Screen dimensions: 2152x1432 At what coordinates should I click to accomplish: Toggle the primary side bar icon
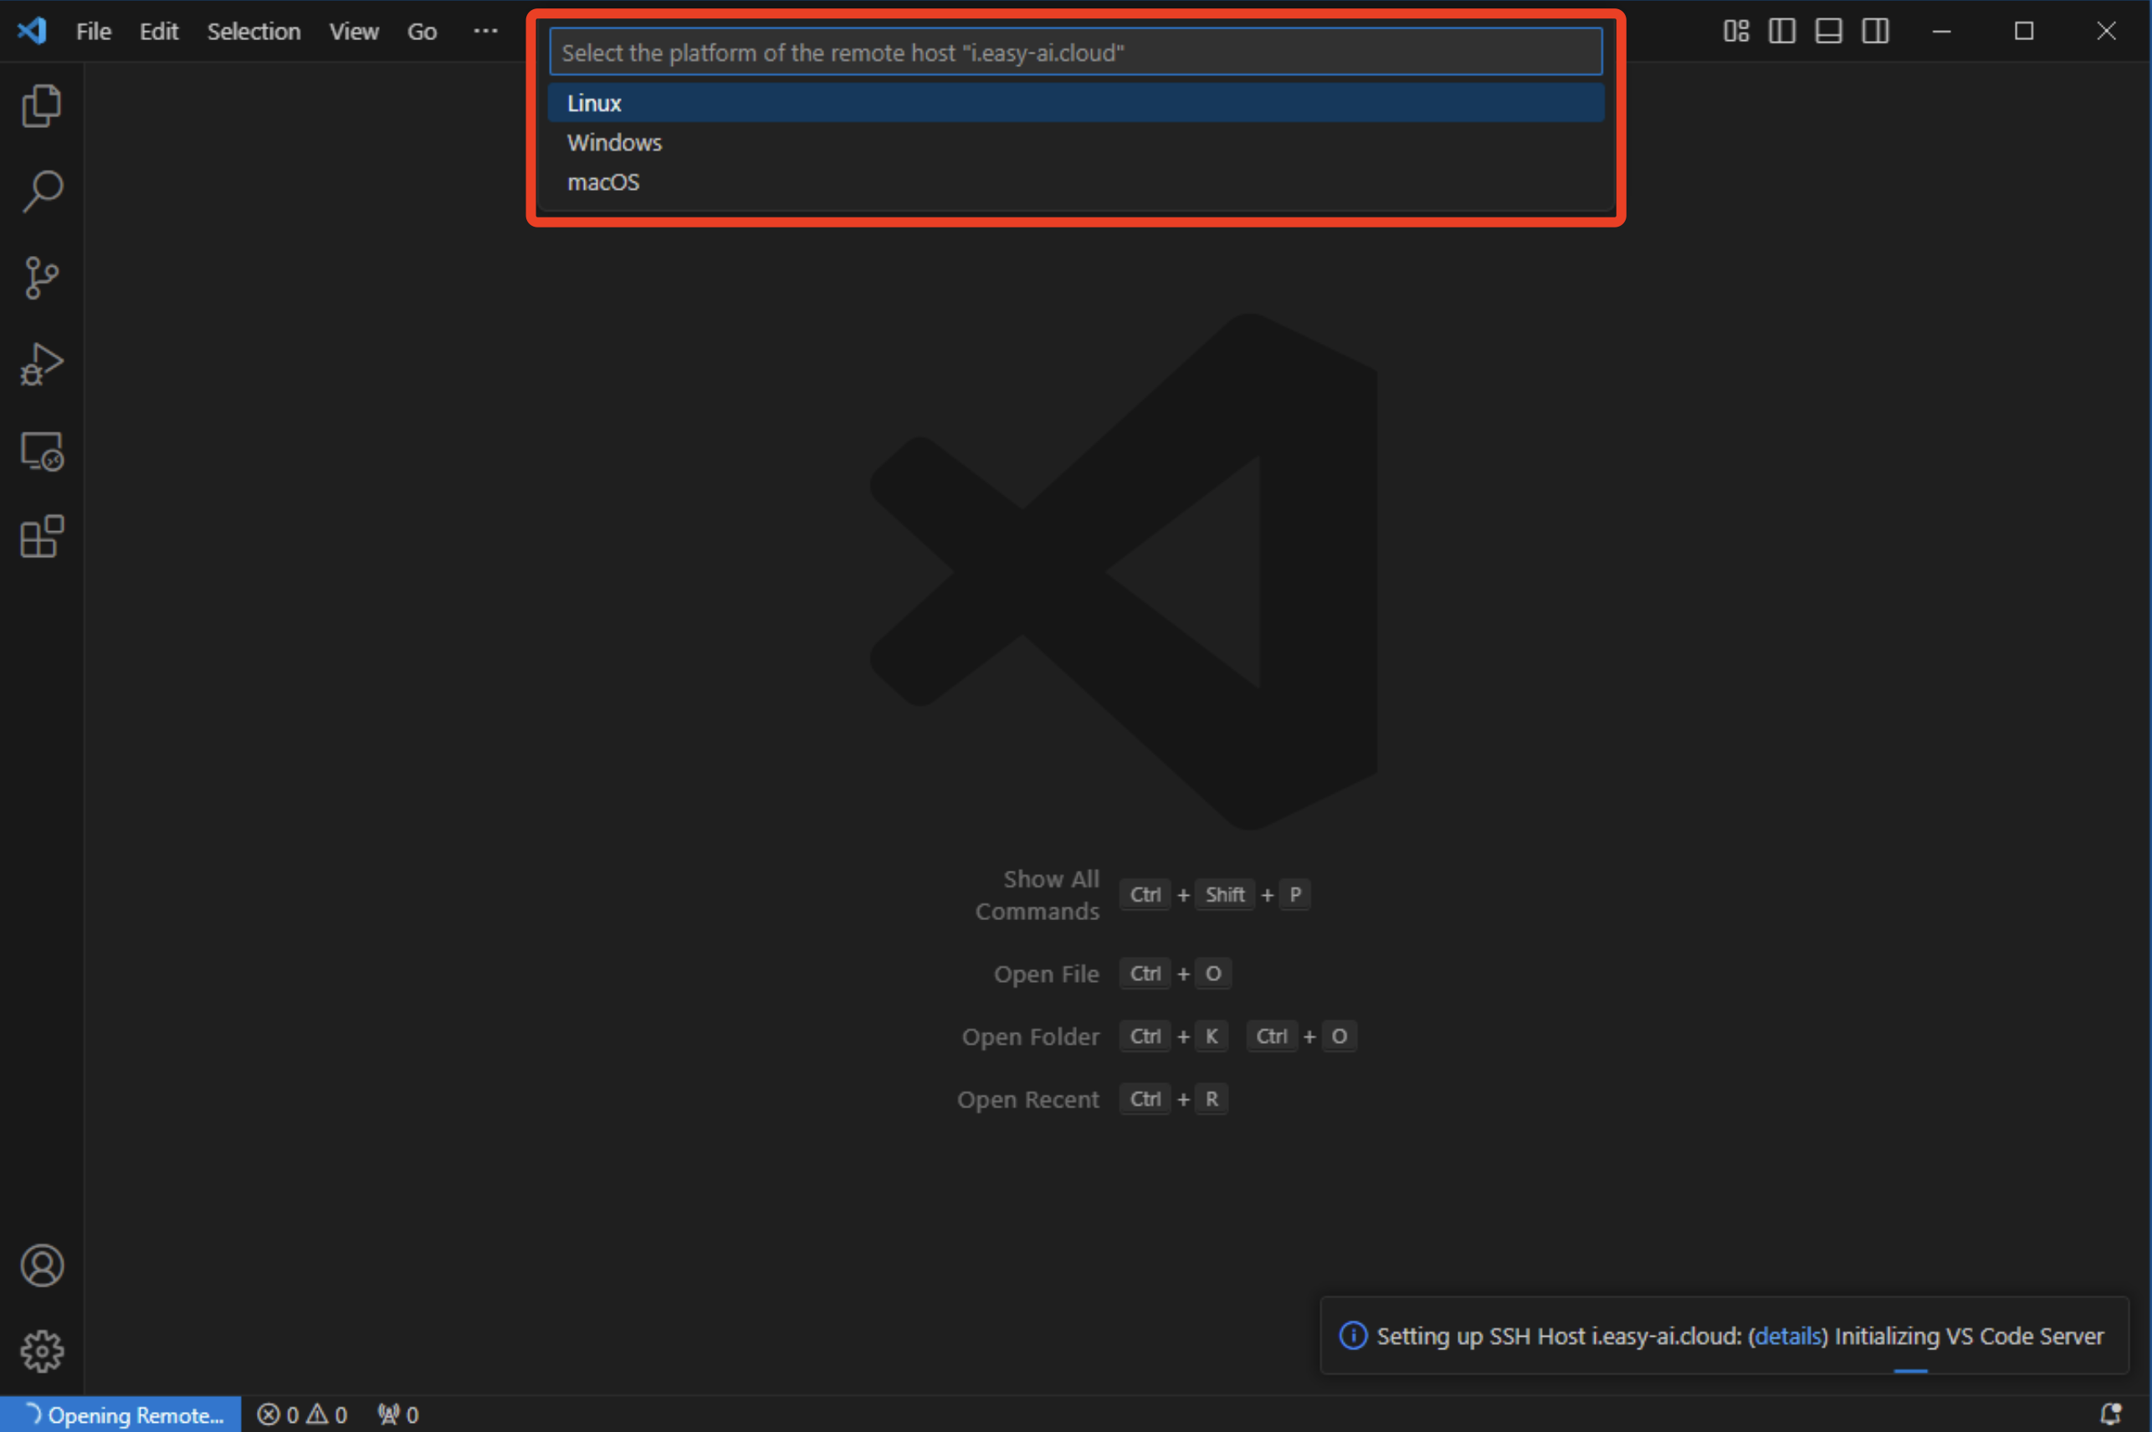tap(1782, 31)
